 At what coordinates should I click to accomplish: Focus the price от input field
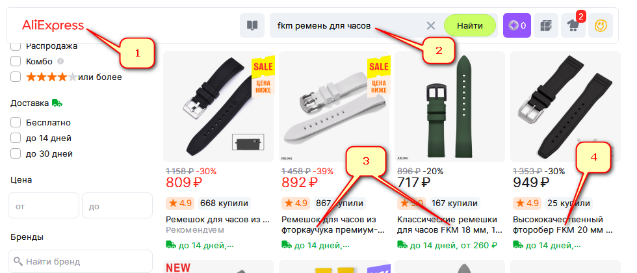click(44, 205)
